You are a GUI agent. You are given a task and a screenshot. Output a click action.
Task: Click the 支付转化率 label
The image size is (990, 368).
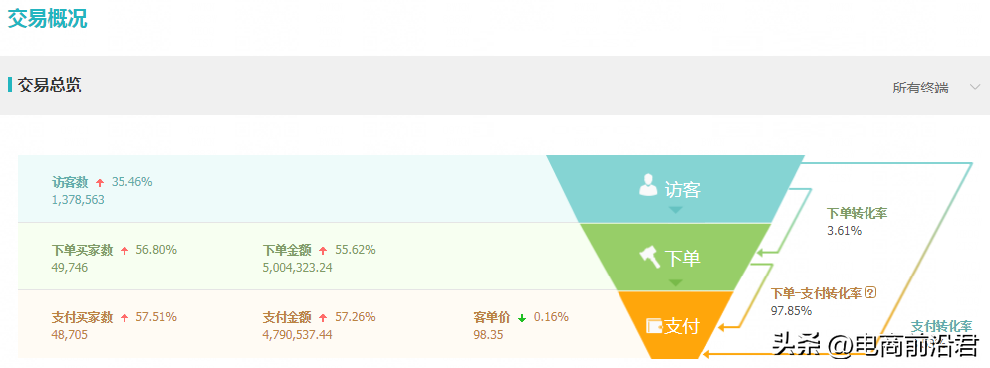pyautogui.click(x=941, y=326)
